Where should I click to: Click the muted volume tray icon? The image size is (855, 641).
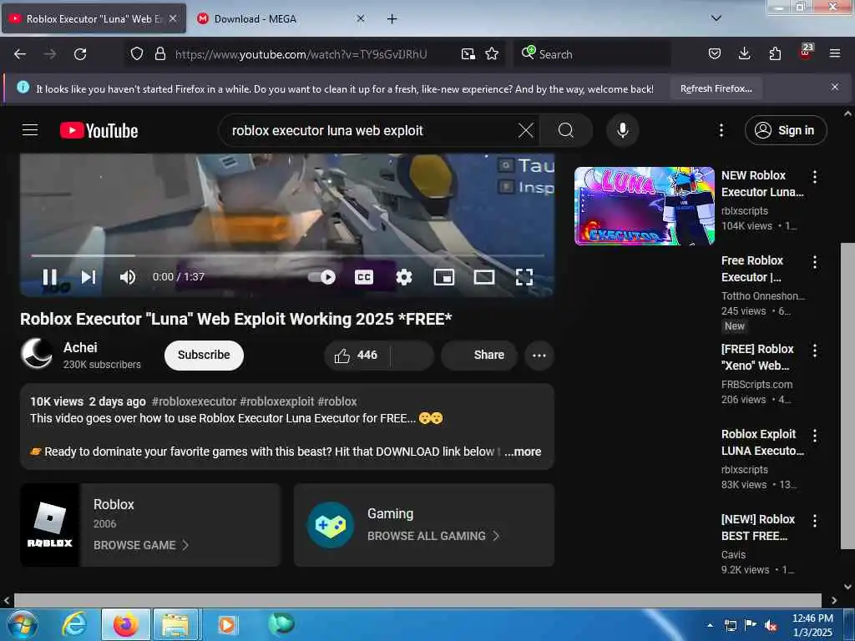(x=771, y=625)
